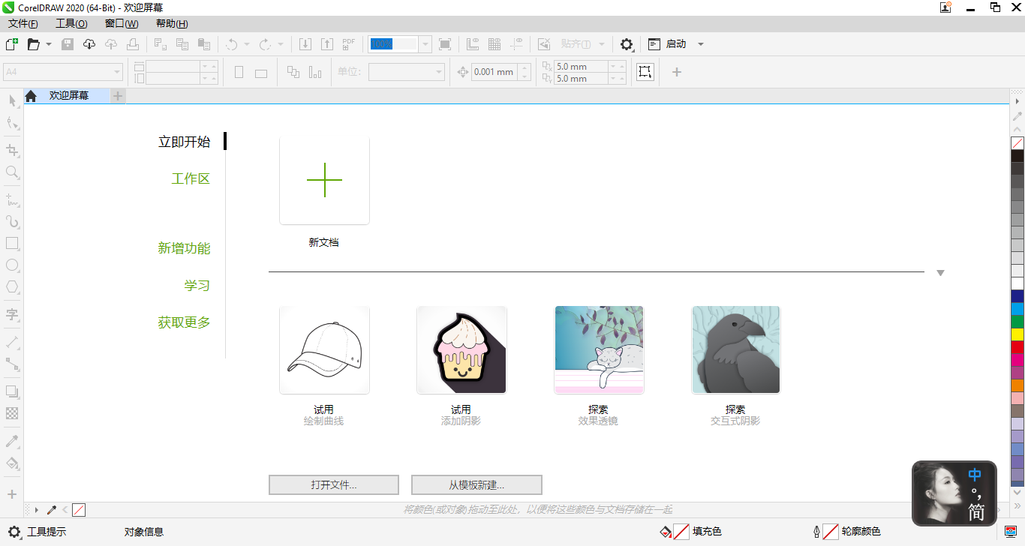Click the full-screen preview icon

(x=445, y=44)
